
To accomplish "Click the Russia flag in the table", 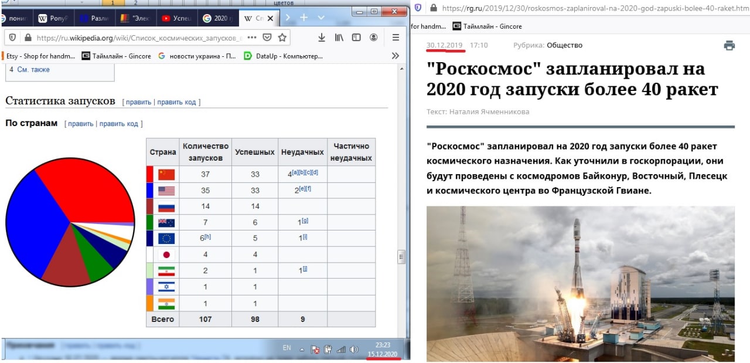I will coord(166,206).
